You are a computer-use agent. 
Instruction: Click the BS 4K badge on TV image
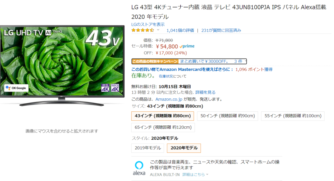tap(105, 88)
